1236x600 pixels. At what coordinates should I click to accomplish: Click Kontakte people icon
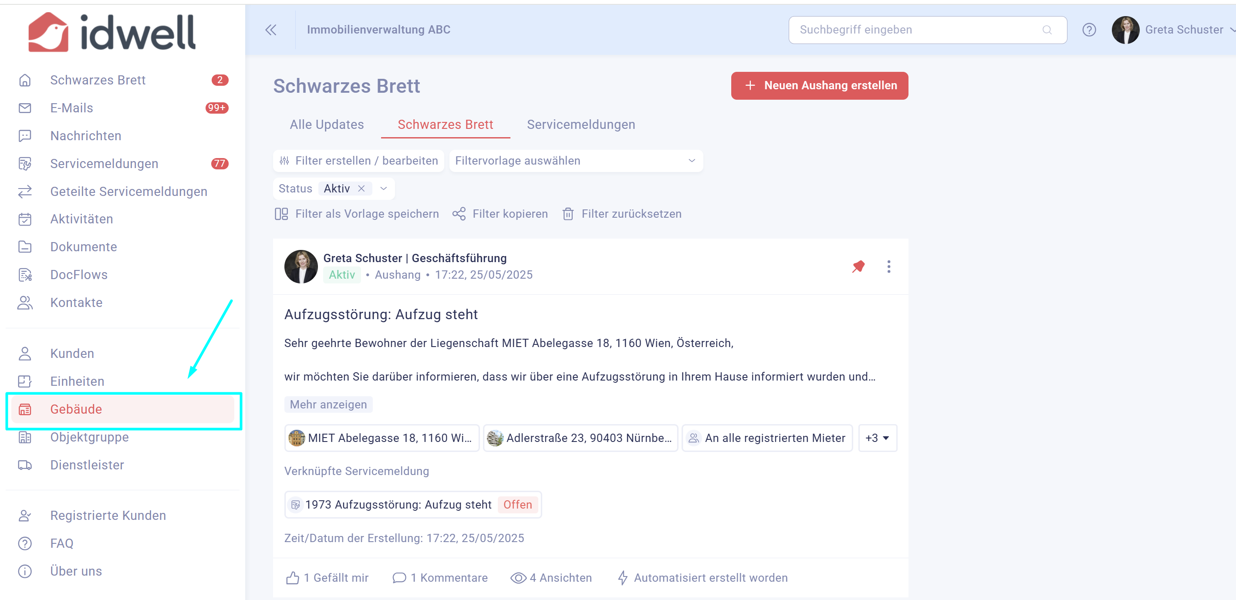click(x=25, y=303)
